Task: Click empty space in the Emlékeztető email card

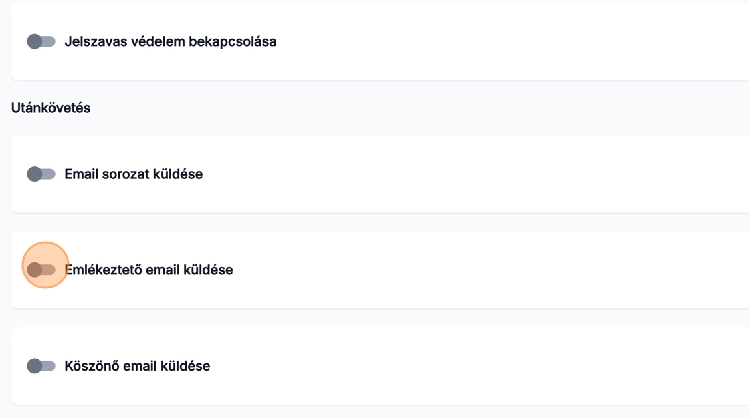Action: [x=502, y=270]
